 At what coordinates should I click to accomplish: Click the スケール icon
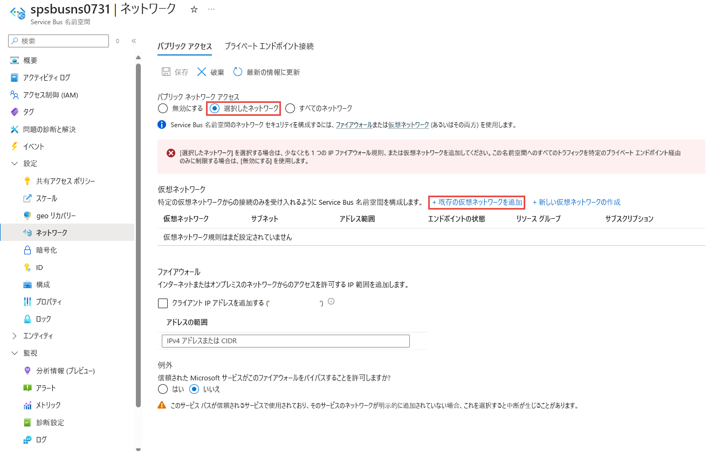pos(28,198)
